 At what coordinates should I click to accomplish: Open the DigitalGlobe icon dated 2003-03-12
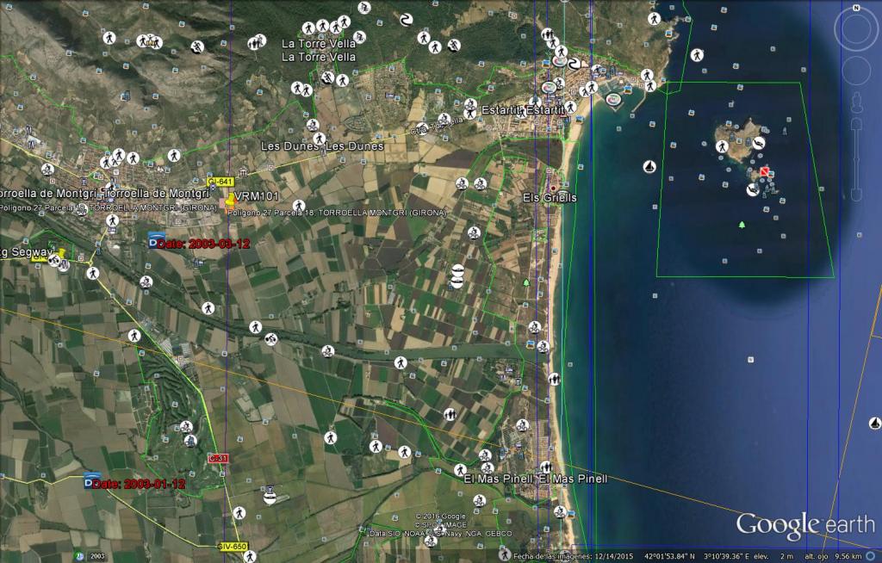coord(157,238)
